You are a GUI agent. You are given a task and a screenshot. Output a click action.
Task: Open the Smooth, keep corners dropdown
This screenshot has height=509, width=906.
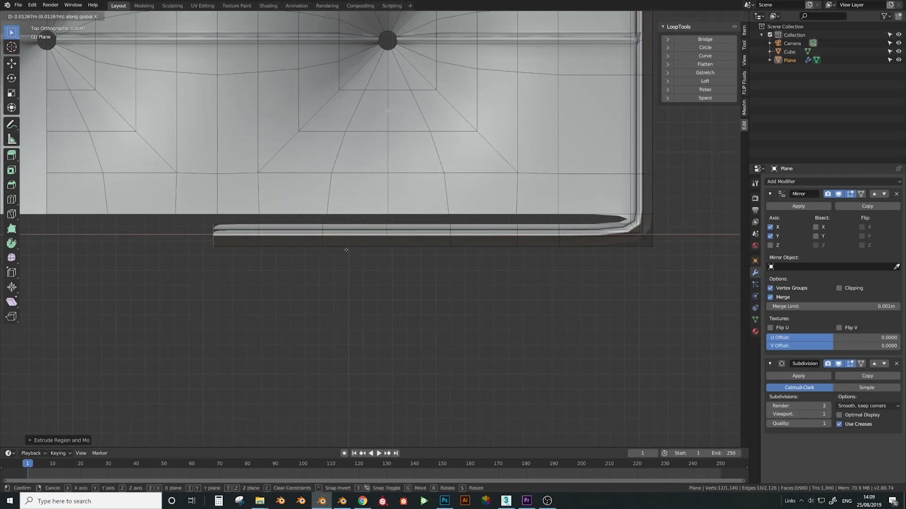tap(868, 406)
